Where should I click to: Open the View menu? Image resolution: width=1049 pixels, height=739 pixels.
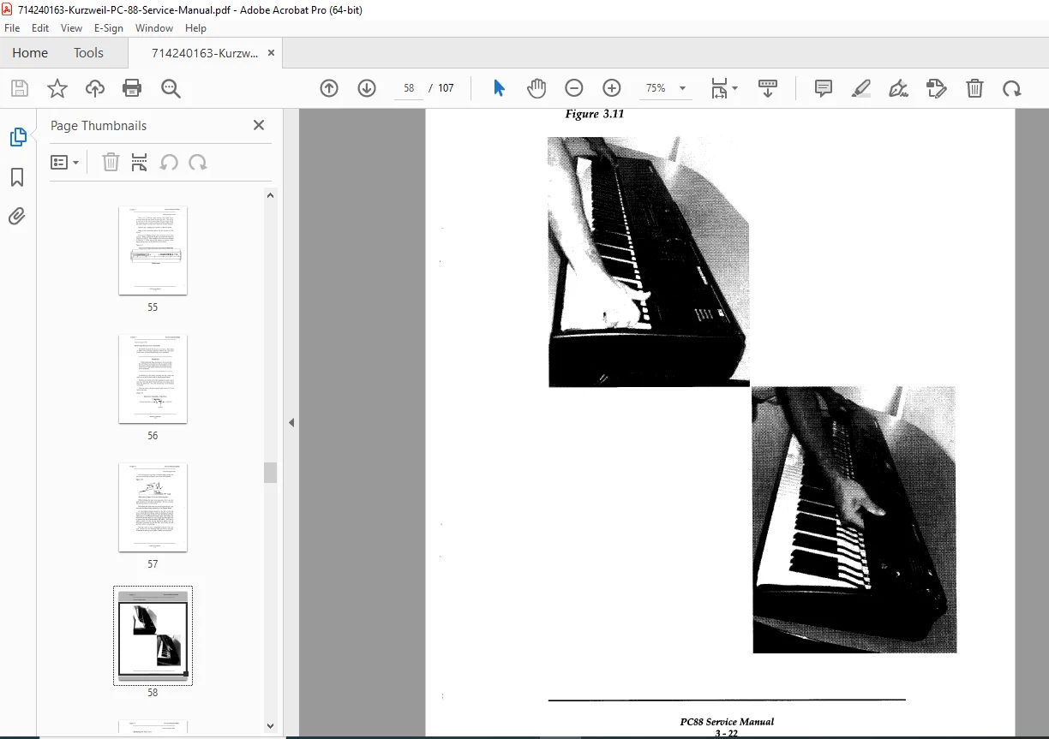(71, 28)
